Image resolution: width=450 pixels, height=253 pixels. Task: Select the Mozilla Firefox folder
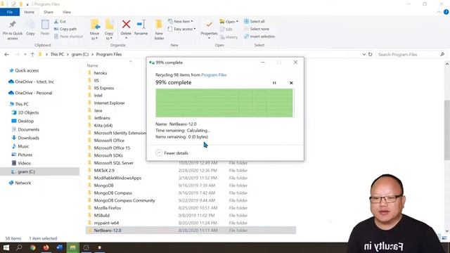click(x=108, y=208)
